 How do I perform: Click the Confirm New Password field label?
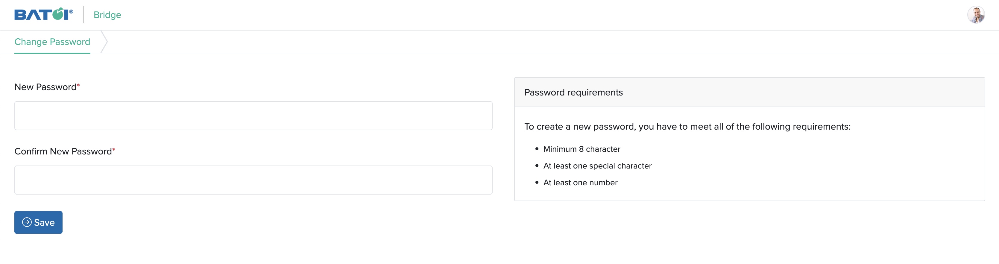tap(63, 151)
